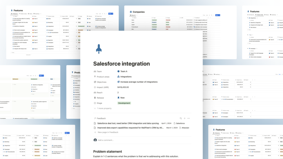The height and width of the screenshot is (159, 283).
Task: Switch to Roadmap tab in grouped Features panel
Action: coord(273,15)
